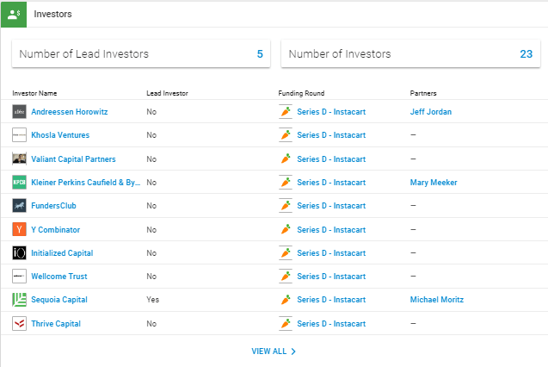The image size is (548, 367).
Task: Click the Initialized Capital logo
Action: 19,252
